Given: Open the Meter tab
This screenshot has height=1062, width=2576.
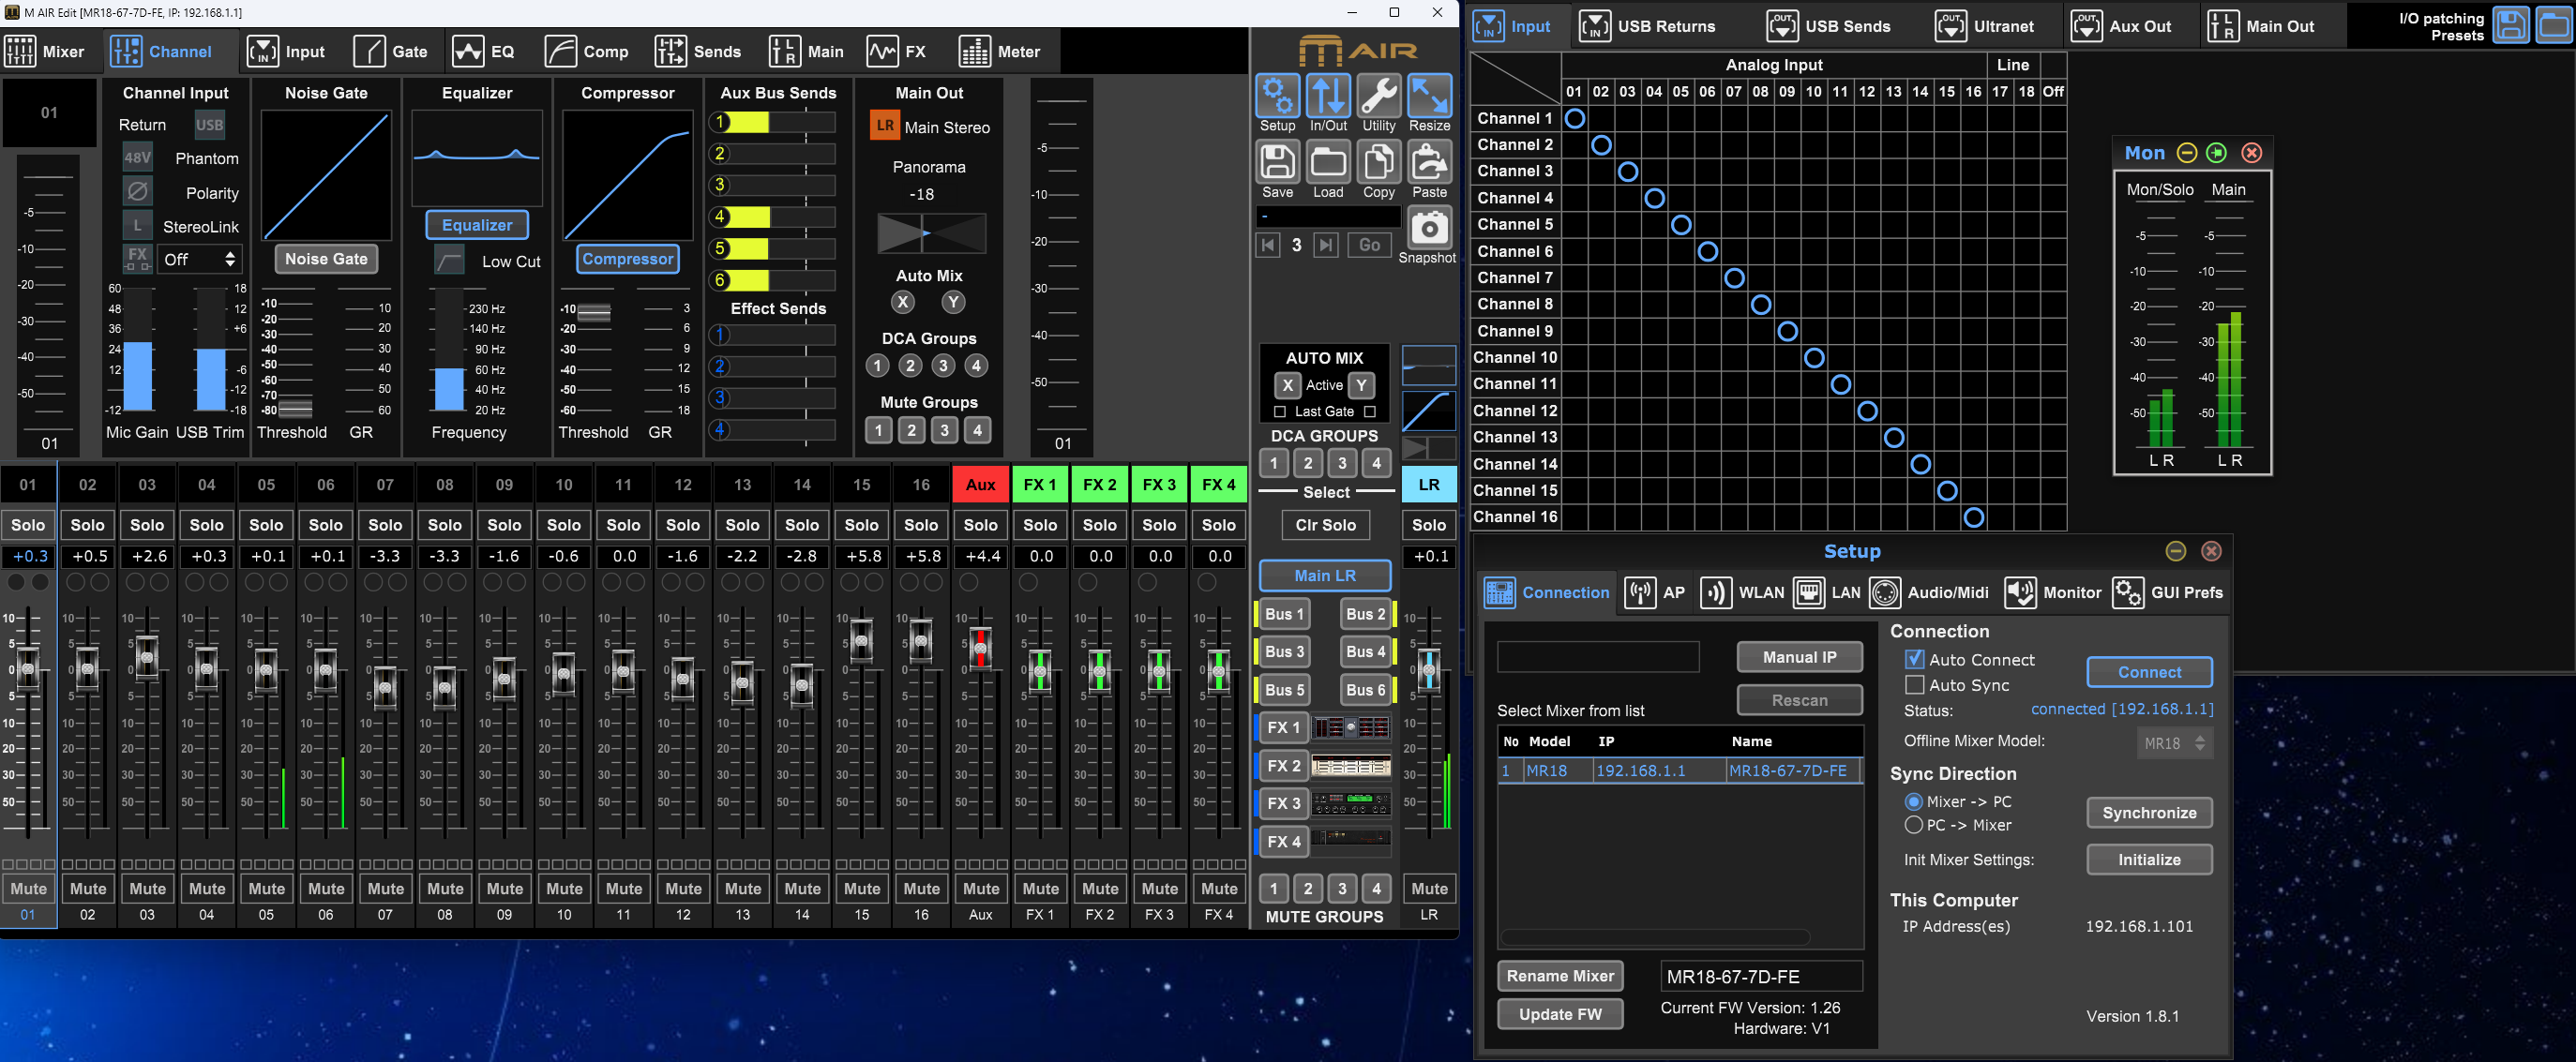Looking at the screenshot, I should tap(999, 51).
